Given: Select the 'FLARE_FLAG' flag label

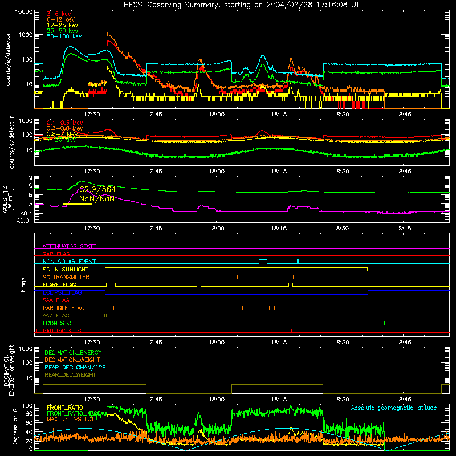Looking at the screenshot, I should click(59, 284).
